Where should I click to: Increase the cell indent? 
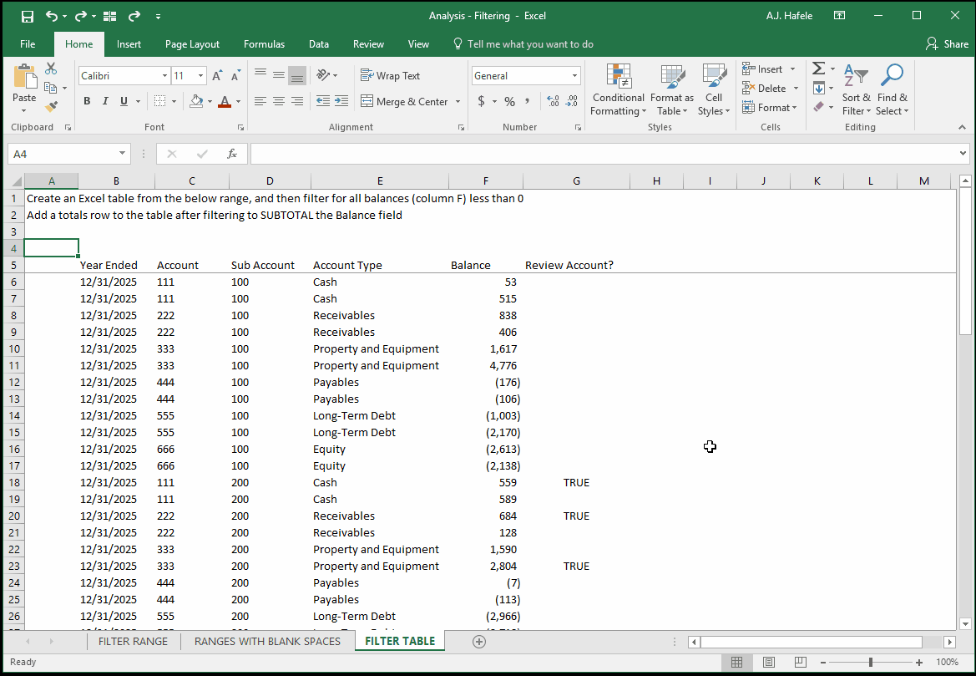click(341, 101)
